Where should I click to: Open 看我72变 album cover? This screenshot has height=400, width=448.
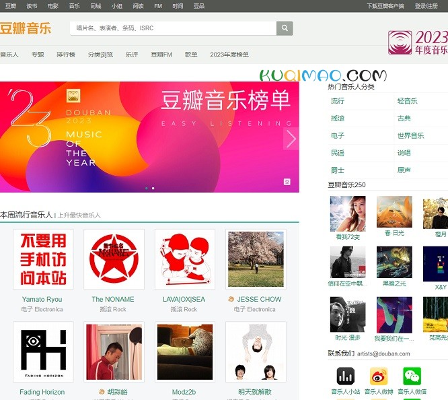point(348,213)
